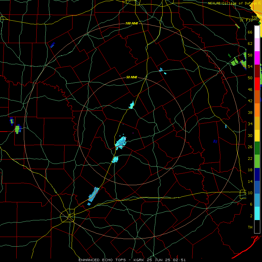Select the bright red legend swatch

point(257,84)
